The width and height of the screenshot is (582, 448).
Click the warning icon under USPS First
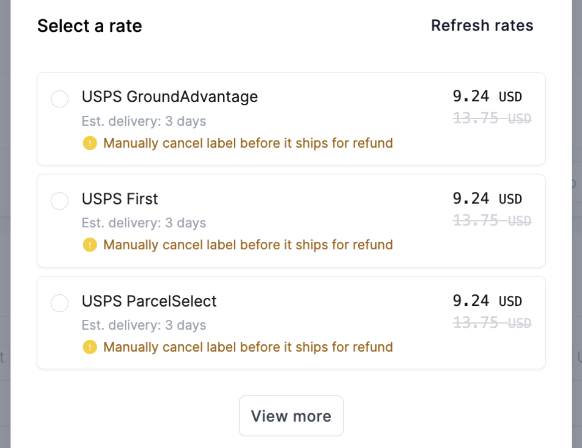click(x=90, y=245)
